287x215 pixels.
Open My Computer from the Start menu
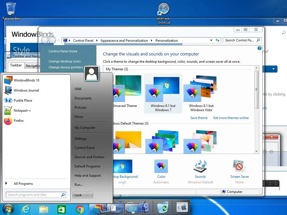[x=85, y=128]
